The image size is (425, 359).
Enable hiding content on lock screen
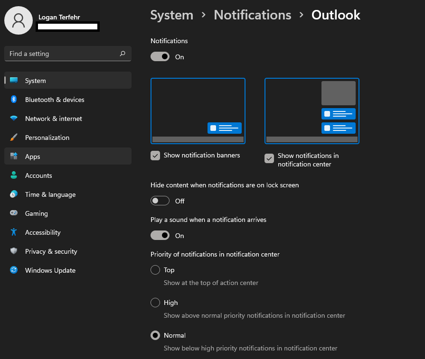coord(160,201)
